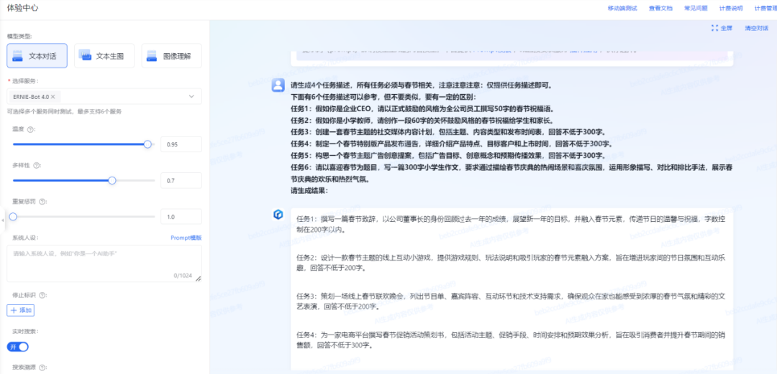Image resolution: width=777 pixels, height=374 pixels.
Task: Open the 常见问题 link
Action: pyautogui.click(x=696, y=9)
